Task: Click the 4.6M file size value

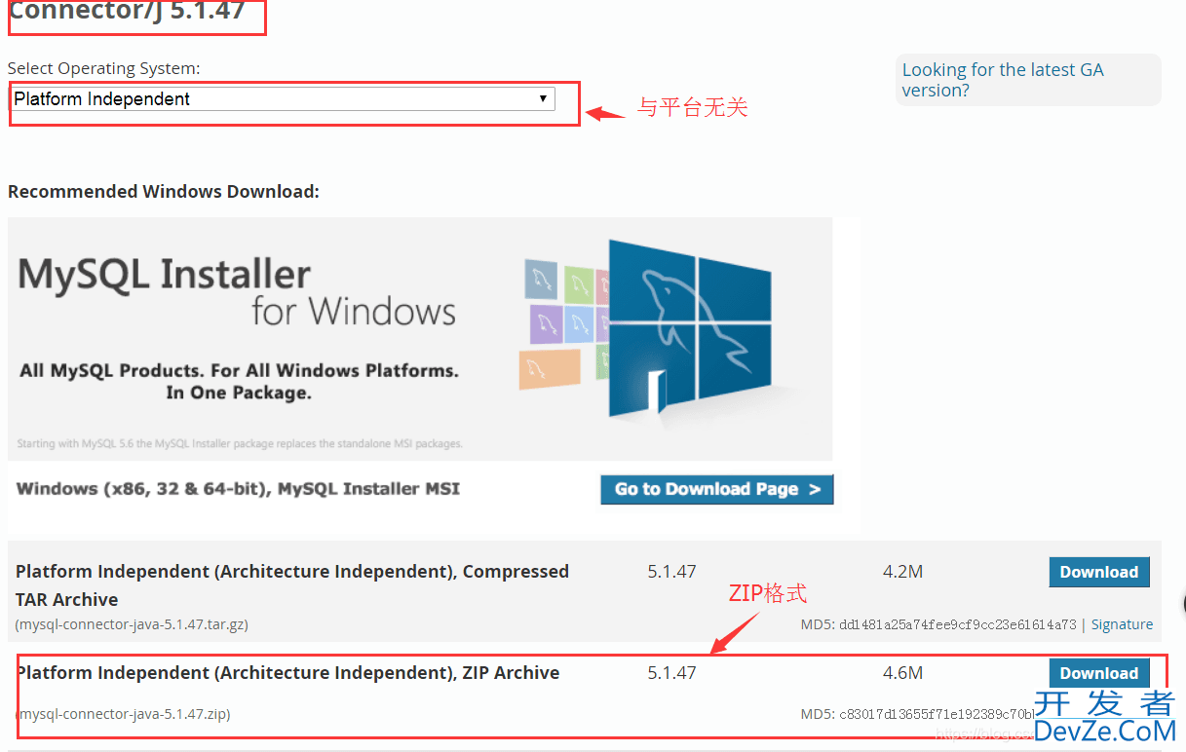Action: tap(902, 673)
